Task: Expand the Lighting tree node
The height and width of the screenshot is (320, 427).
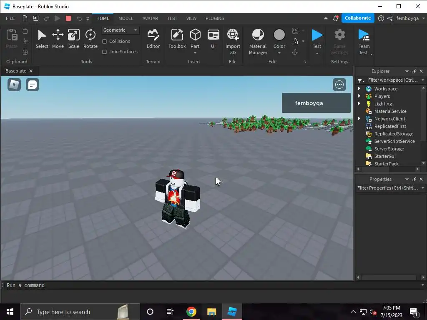Action: 359,103
